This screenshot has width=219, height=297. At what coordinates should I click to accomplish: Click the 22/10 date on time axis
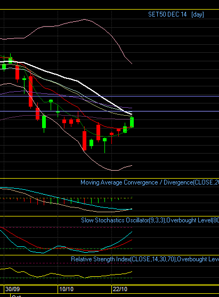tap(120, 289)
